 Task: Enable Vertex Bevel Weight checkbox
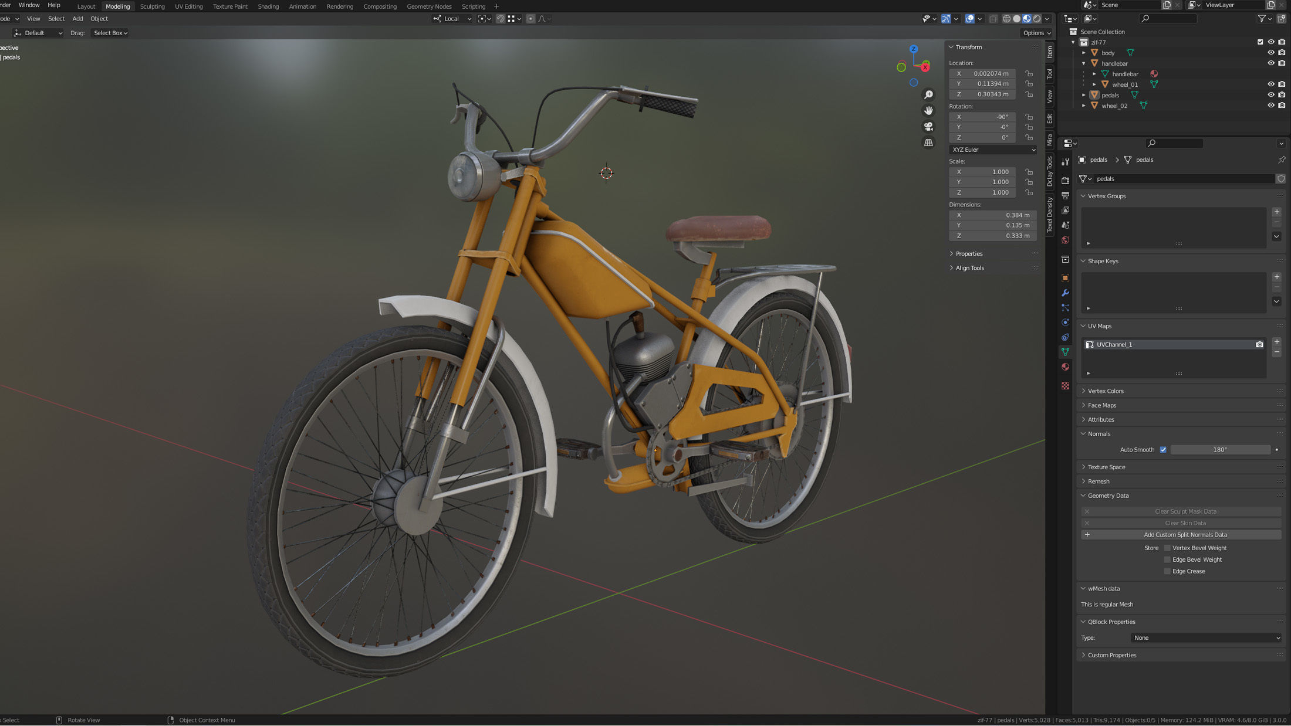[1167, 548]
